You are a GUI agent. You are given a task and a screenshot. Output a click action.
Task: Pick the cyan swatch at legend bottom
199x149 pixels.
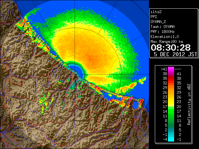[x=171, y=139]
